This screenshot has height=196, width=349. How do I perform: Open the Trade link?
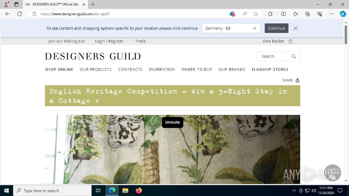[140, 41]
